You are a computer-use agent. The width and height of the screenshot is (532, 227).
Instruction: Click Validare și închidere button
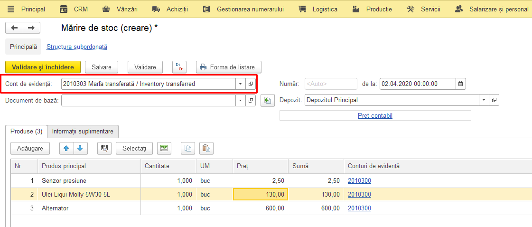coord(43,67)
